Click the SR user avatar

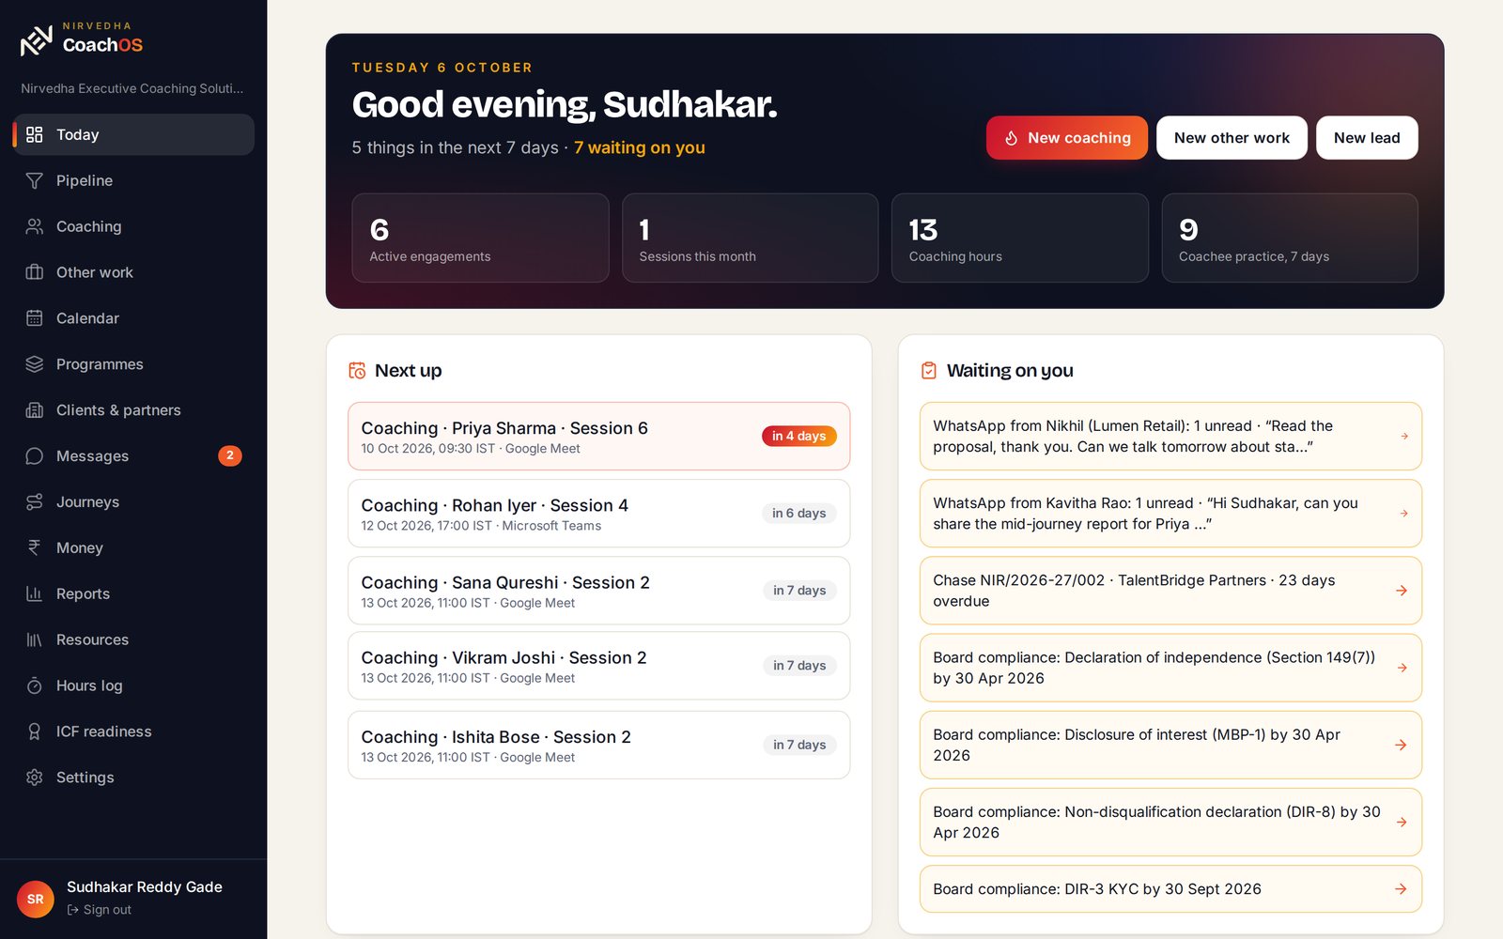[x=36, y=899]
